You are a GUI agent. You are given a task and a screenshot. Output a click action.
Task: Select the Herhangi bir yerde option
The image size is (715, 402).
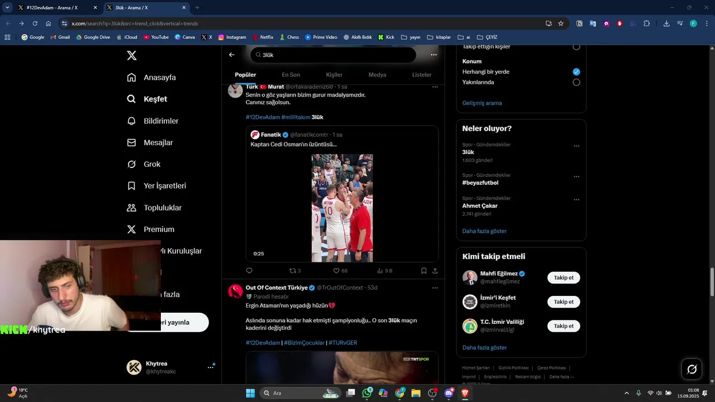click(576, 71)
